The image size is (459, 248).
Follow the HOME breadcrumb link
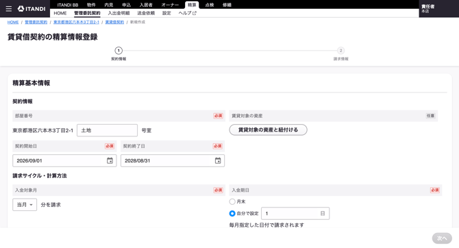(13, 22)
